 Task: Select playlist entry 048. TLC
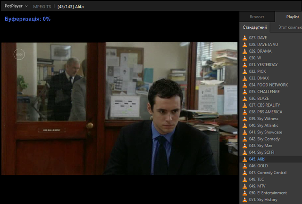point(271,179)
